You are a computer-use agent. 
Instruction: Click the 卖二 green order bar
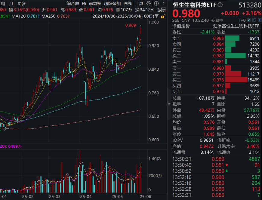coord(236,56)
